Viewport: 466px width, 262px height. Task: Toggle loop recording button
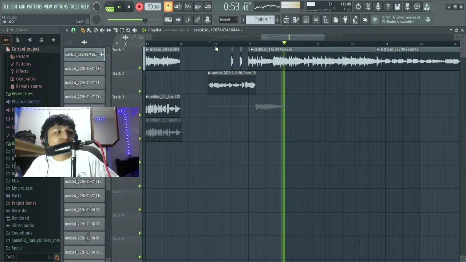point(208,7)
